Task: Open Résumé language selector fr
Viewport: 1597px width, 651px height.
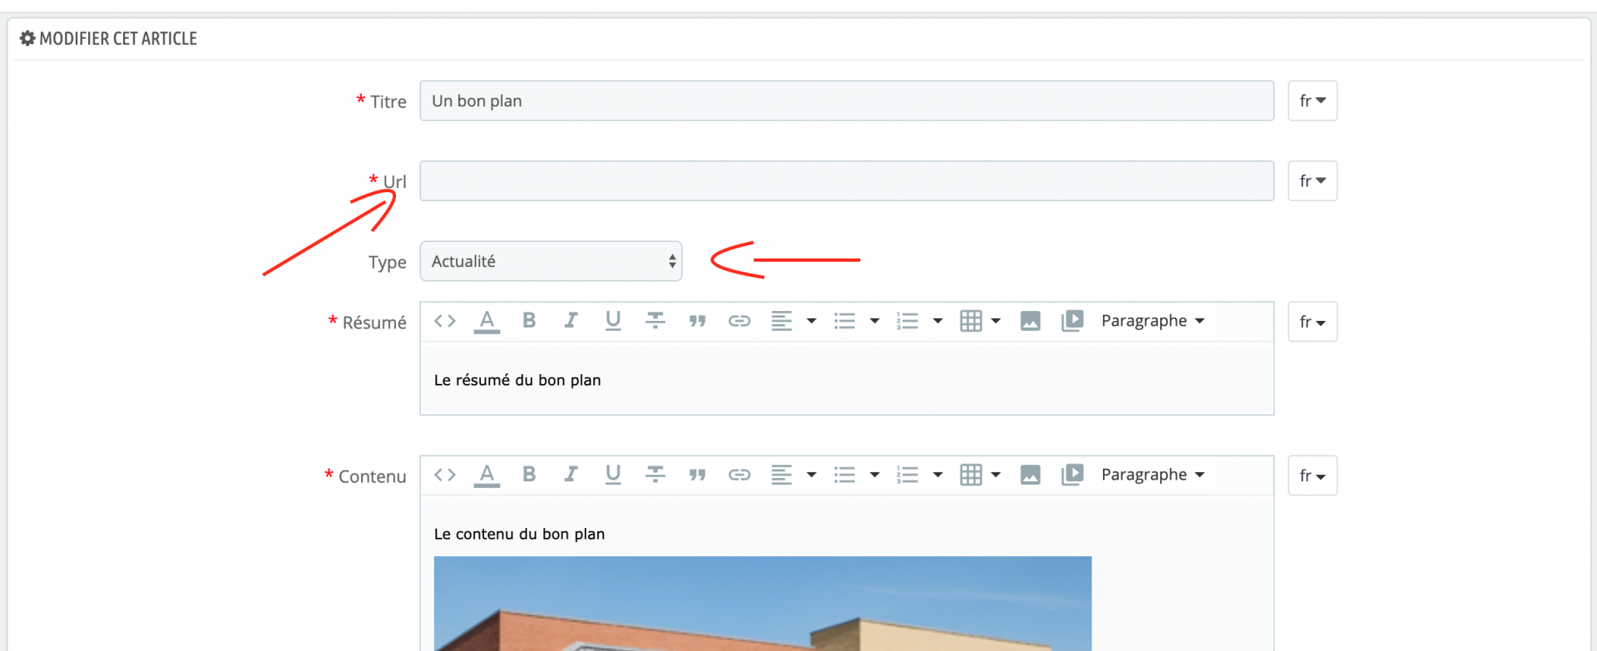Action: (x=1313, y=322)
